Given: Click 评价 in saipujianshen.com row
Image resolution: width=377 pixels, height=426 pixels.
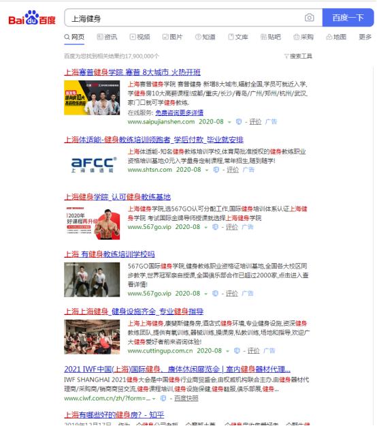Looking at the screenshot, I should 255,122.
